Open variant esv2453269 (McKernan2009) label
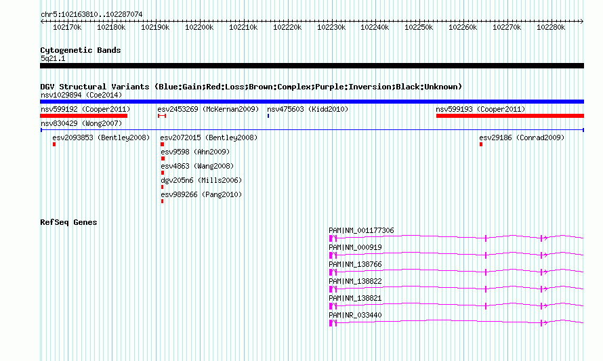 click(208, 109)
